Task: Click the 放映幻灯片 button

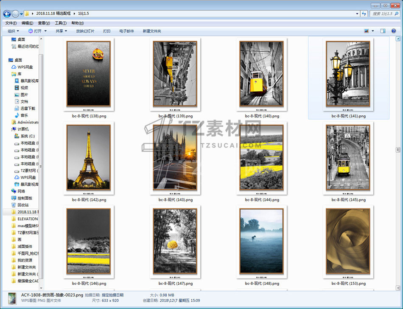Action: pyautogui.click(x=85, y=31)
